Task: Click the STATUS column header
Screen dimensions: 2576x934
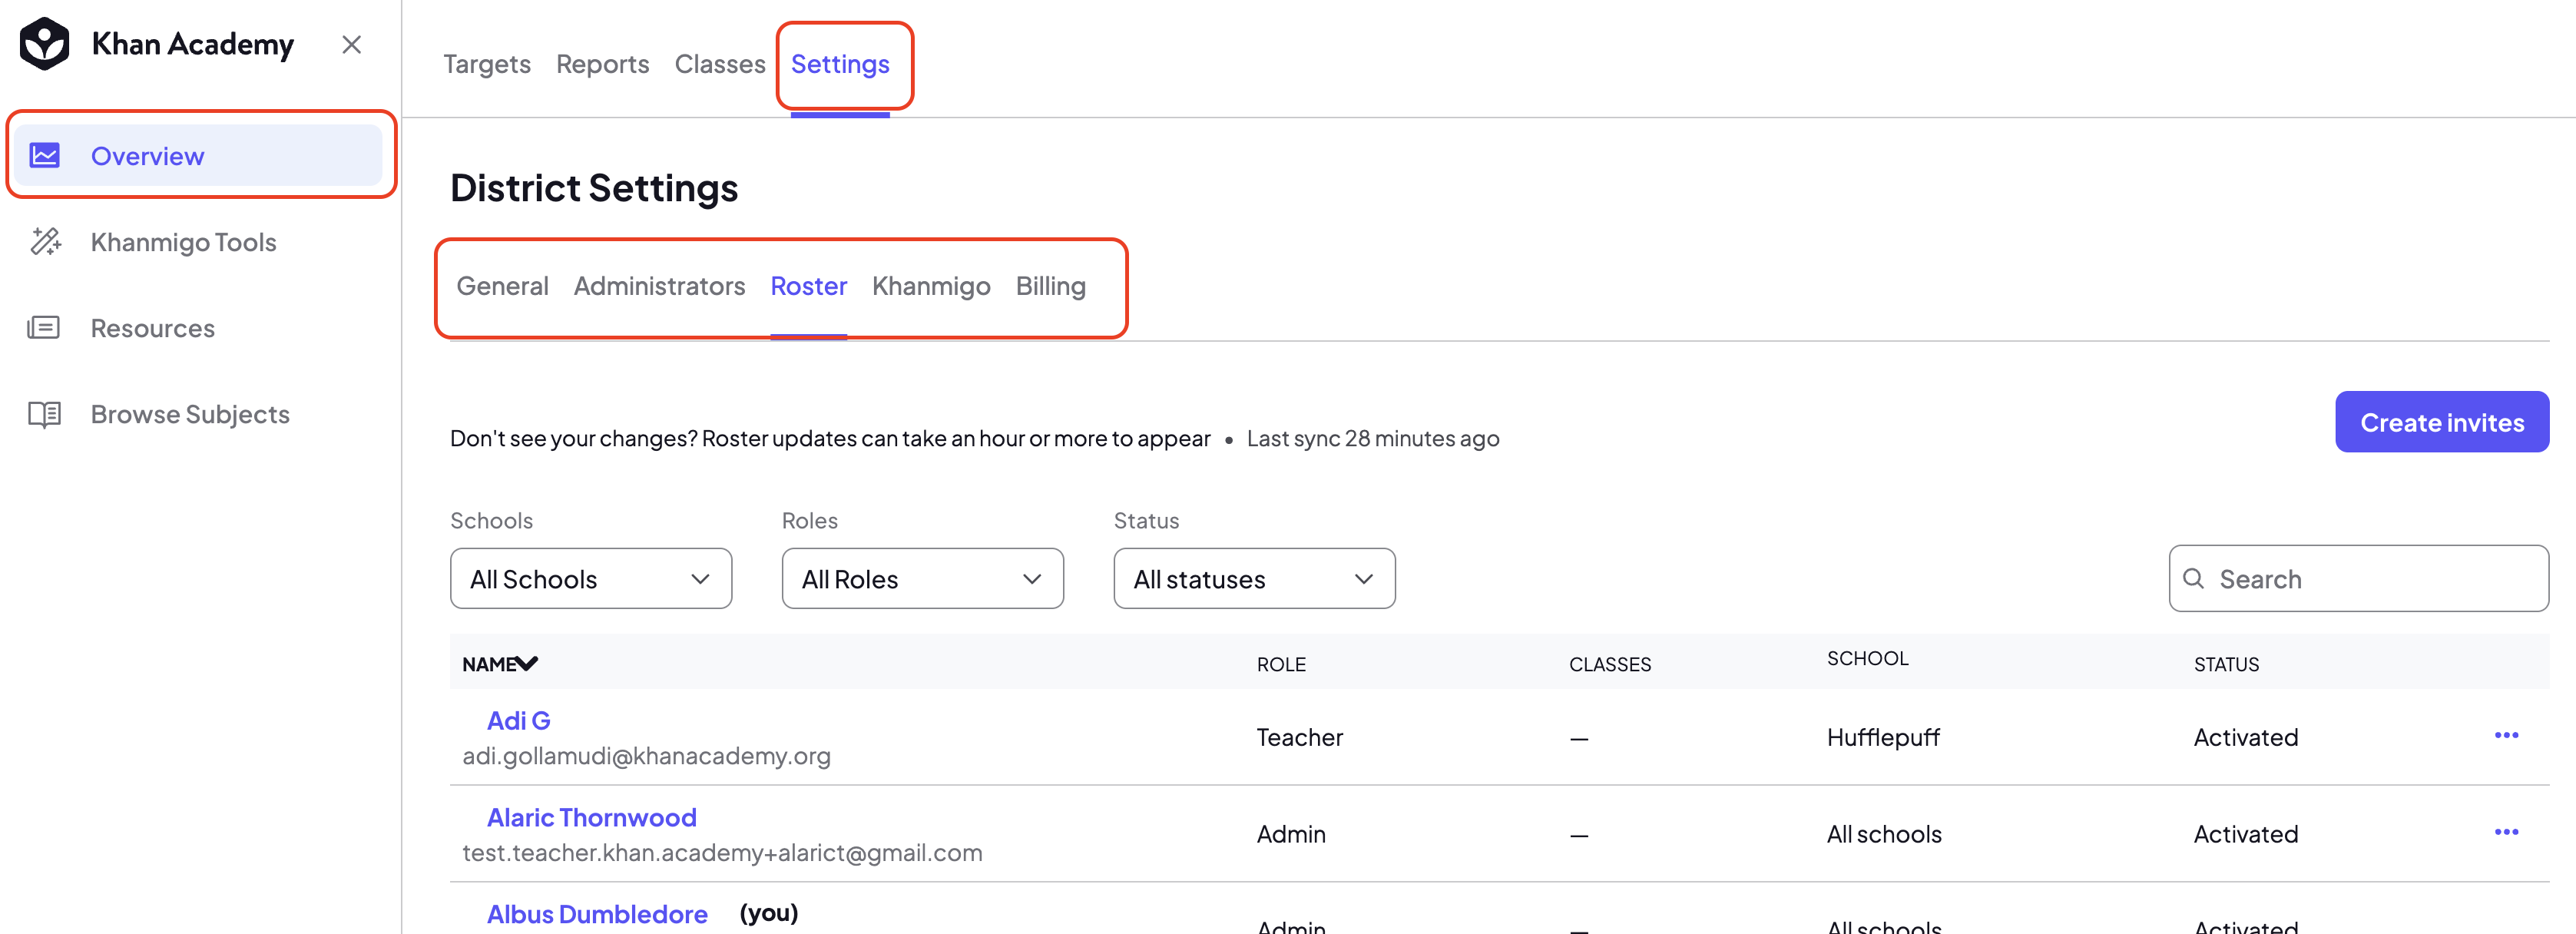Action: point(2226,664)
